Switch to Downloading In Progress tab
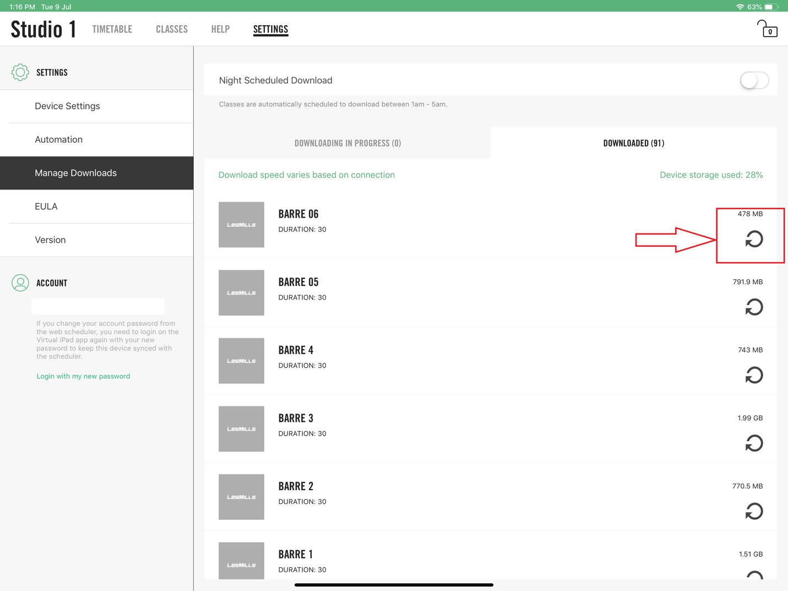The width and height of the screenshot is (788, 591). coord(347,143)
